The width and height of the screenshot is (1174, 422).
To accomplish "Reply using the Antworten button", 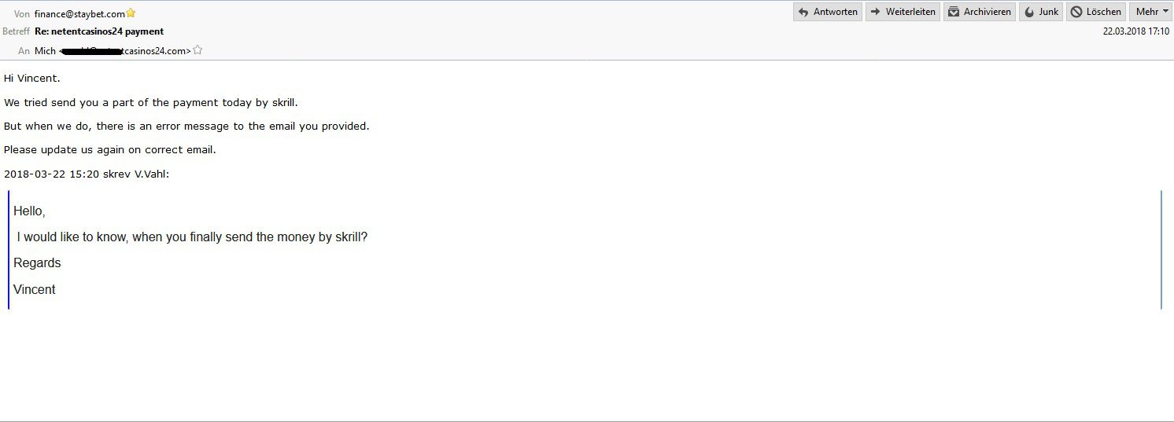I will pos(828,12).
